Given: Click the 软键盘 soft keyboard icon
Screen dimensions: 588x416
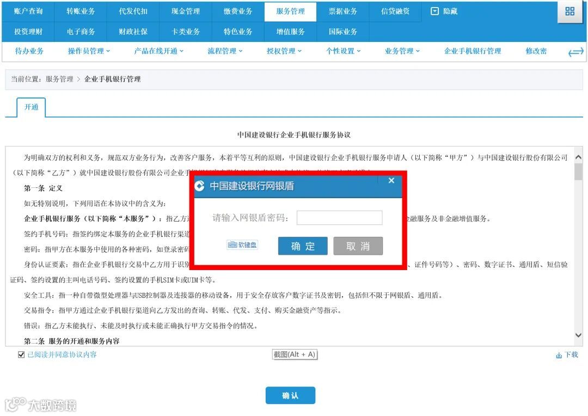Looking at the screenshot, I should 242,245.
